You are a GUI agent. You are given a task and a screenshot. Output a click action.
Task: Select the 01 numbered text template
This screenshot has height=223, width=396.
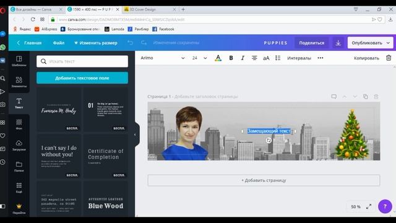click(106, 109)
